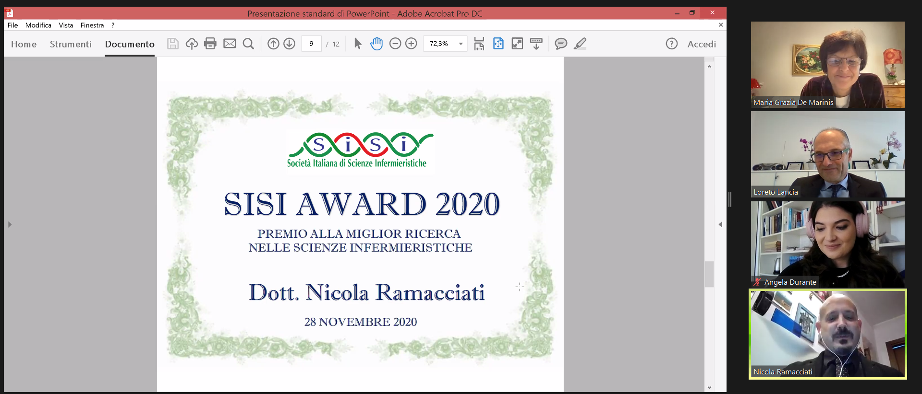Open the zoom level dropdown arrow

click(461, 44)
